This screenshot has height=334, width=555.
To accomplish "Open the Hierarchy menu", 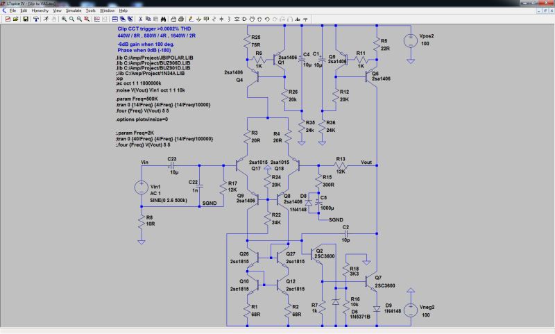I will (40, 10).
